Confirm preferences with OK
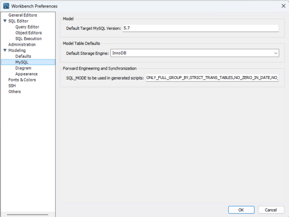Image resolution: width=289 pixels, height=217 pixels. (x=241, y=210)
